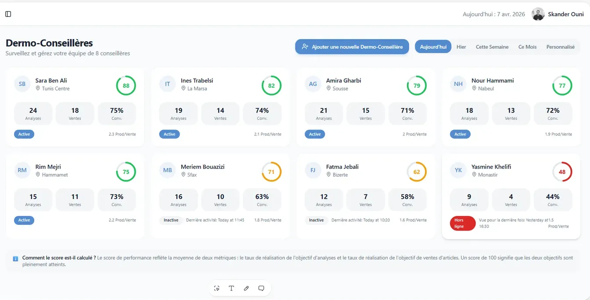The image size is (590, 300).
Task: Open the comment bubble tool
Action: click(x=261, y=288)
